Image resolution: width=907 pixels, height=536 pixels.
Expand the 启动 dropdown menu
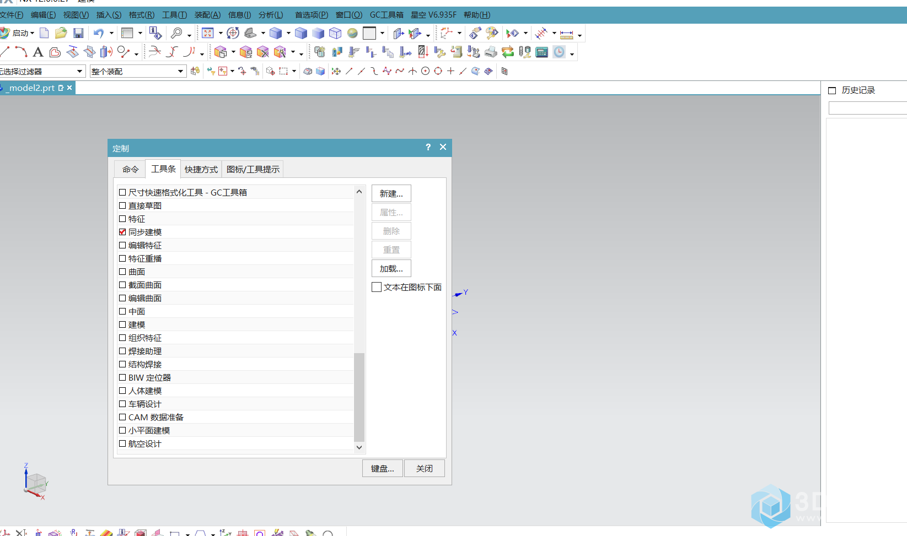(32, 33)
